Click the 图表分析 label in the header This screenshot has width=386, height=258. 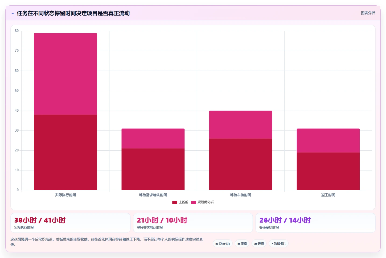(x=368, y=13)
